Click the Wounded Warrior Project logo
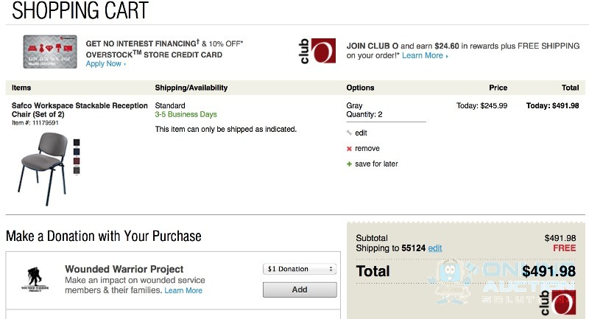 [x=35, y=279]
